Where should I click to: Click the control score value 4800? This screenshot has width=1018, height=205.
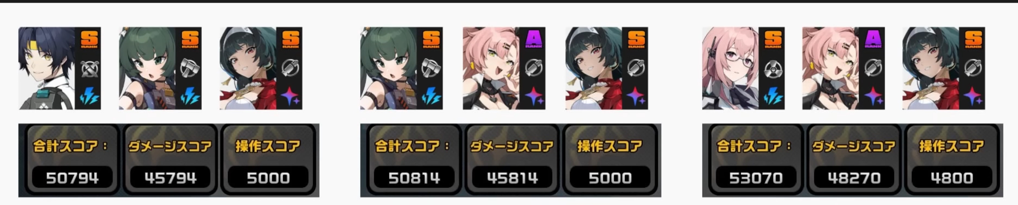(x=952, y=178)
